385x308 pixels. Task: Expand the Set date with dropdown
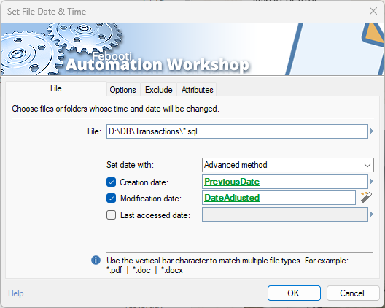point(367,165)
